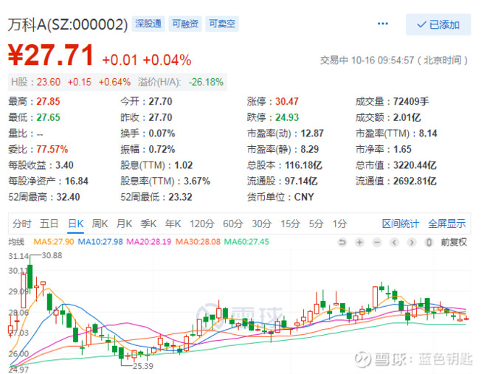Select the 月K chart tab
The image size is (487, 374).
[124, 224]
